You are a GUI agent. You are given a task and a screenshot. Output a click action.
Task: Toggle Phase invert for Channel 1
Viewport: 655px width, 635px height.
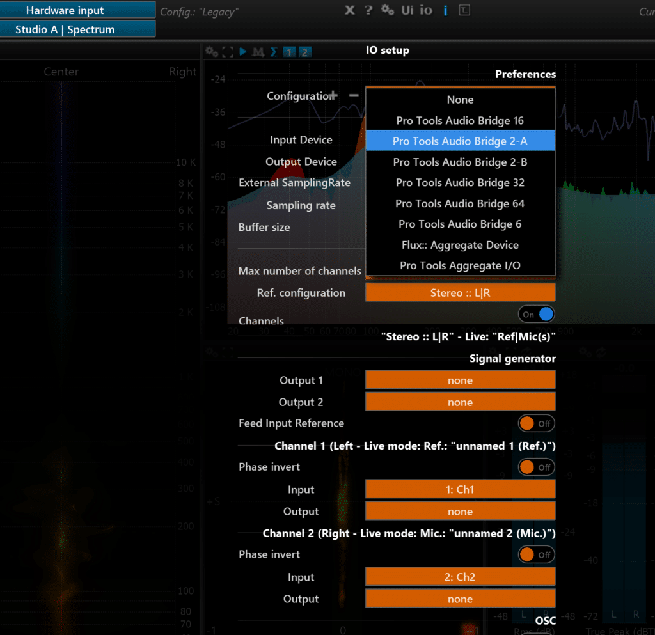coord(536,467)
